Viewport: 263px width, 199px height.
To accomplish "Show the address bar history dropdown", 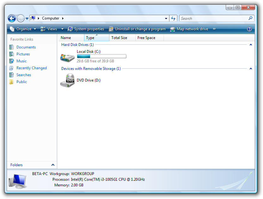I will (x=166, y=18).
